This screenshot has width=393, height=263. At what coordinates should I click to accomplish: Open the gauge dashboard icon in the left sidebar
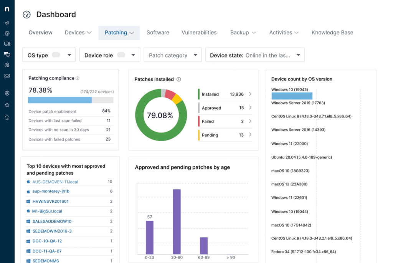pyautogui.click(x=7, y=33)
